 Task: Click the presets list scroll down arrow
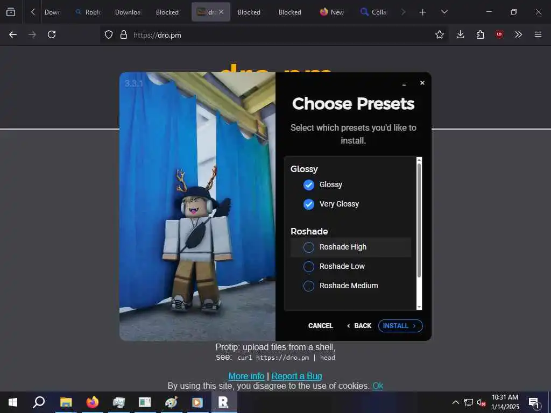point(419,307)
